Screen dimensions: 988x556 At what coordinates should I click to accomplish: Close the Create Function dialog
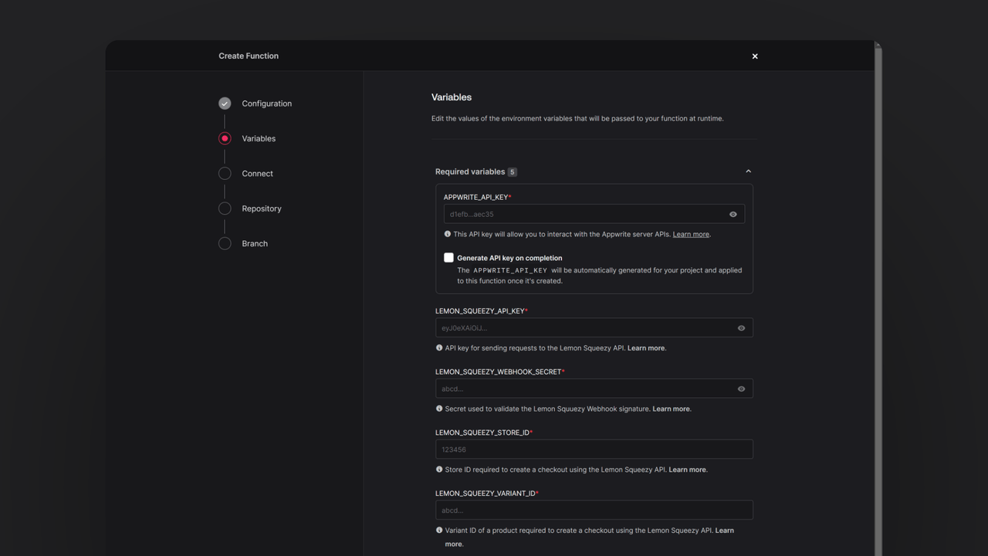click(755, 56)
